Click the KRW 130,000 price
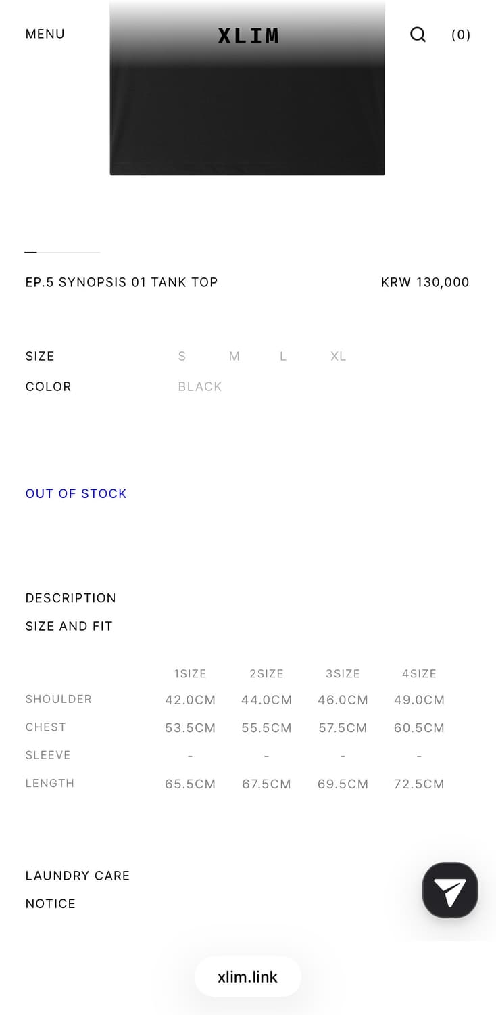Viewport: 496px width, 1015px height. [x=425, y=282]
